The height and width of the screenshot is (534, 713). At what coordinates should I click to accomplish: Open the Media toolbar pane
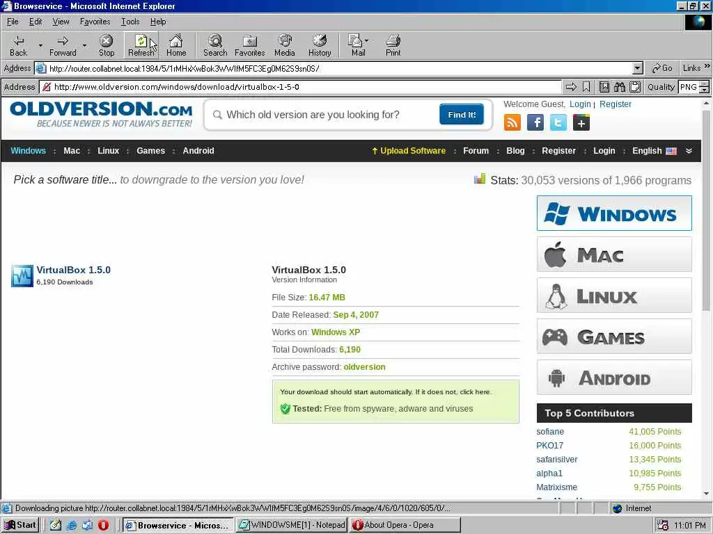click(x=285, y=45)
